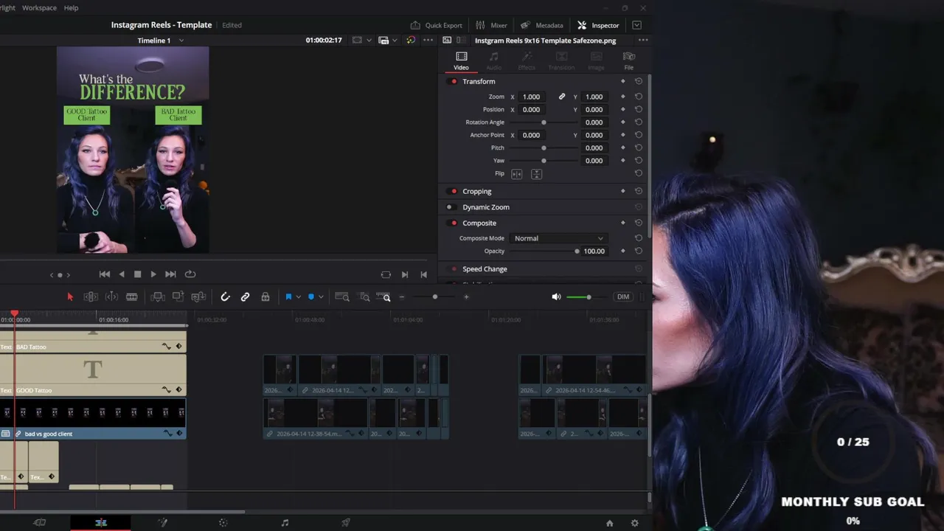Adjust the Opacity slider handle
This screenshot has width=944, height=531.
577,251
